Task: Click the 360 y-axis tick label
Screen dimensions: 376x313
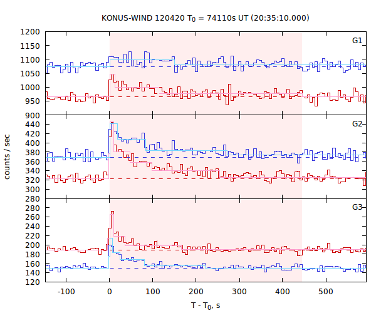Action: 33,162
